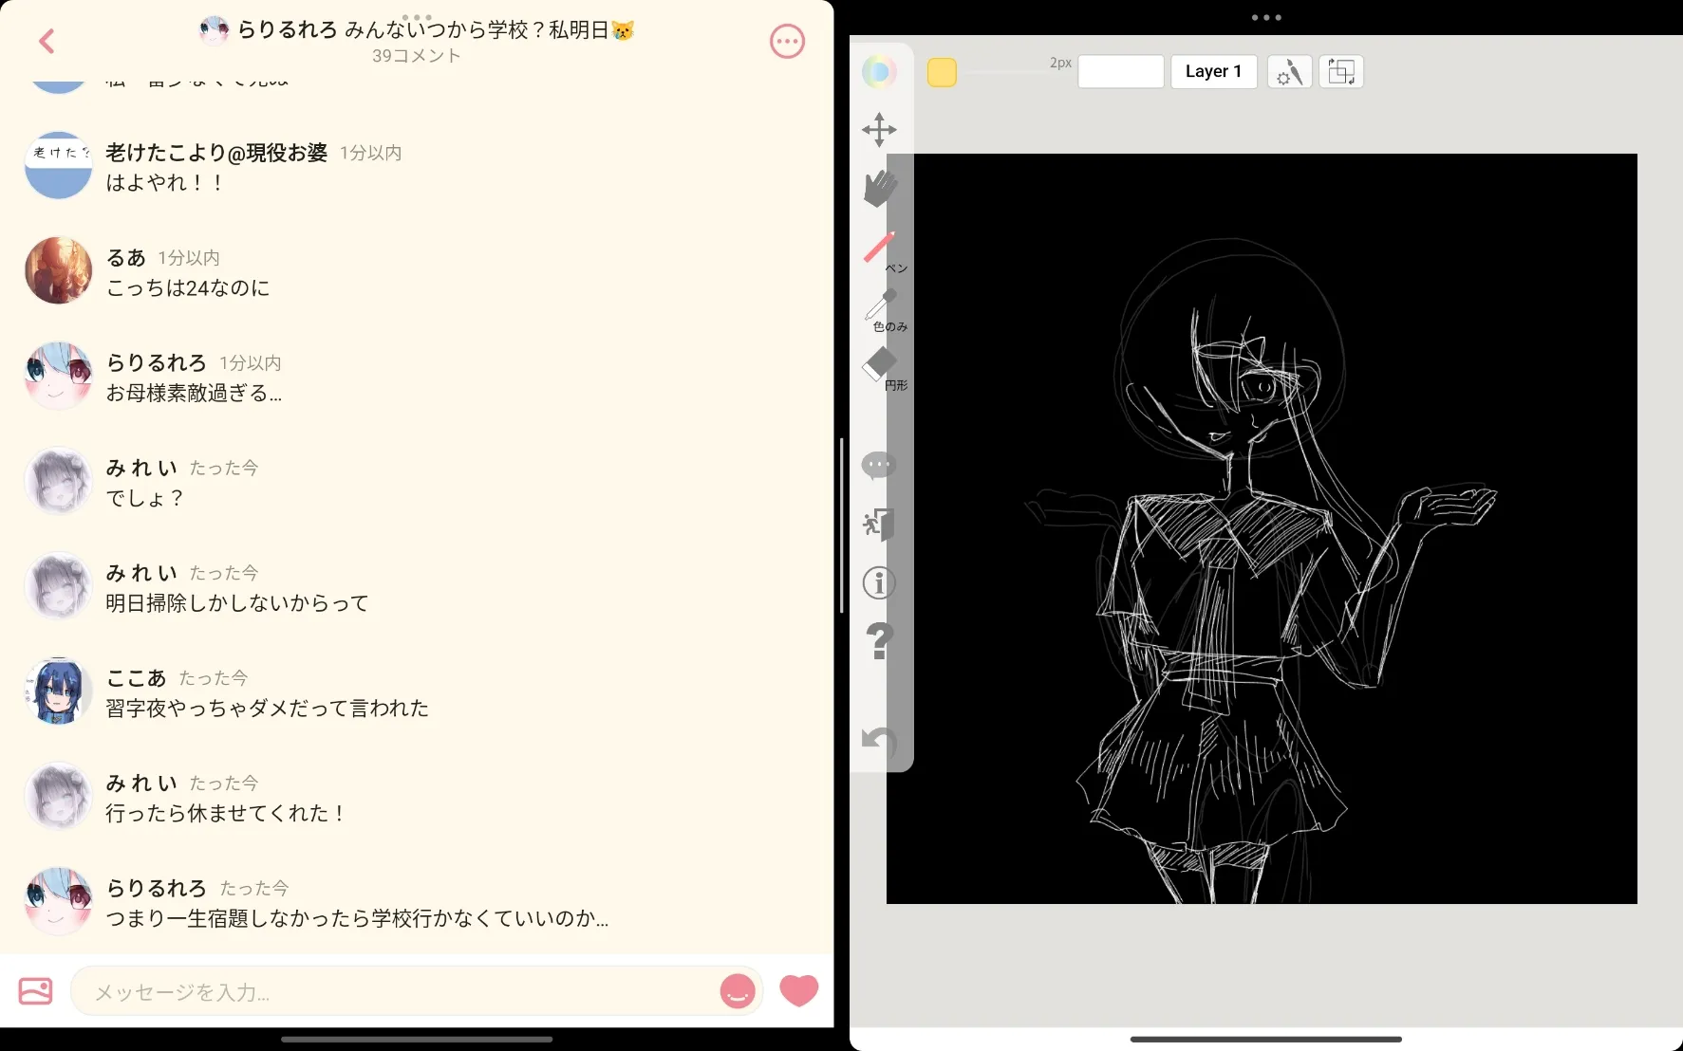Screen dimensions: 1683x1051
Task: Tap the image attachment icon in chat
Action: click(x=35, y=991)
